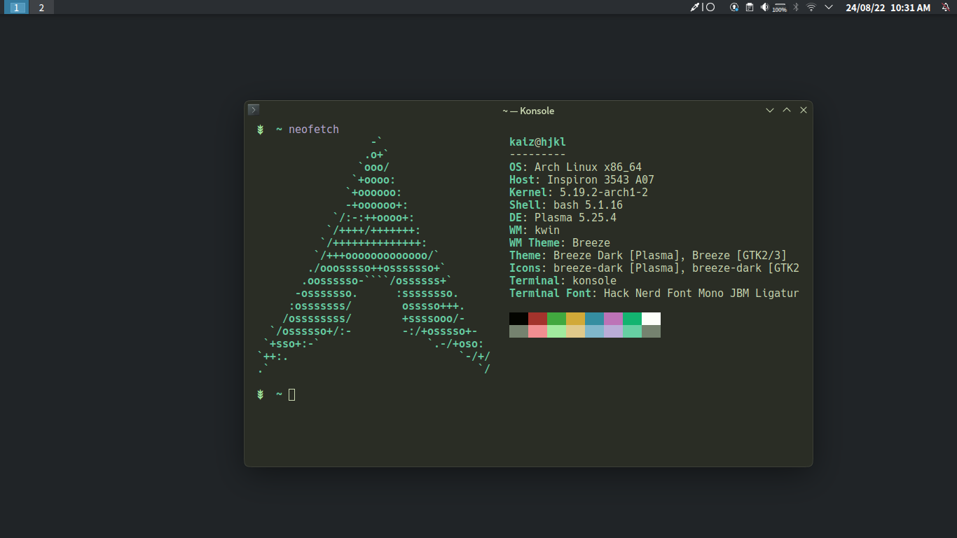Click the 'OS: Arch Linux x86_64' line
This screenshot has height=538, width=957.
point(575,167)
